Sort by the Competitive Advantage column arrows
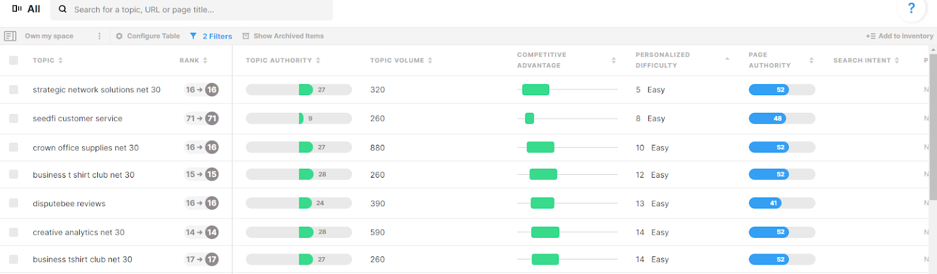Viewport: 937px width, 274px height. point(614,60)
